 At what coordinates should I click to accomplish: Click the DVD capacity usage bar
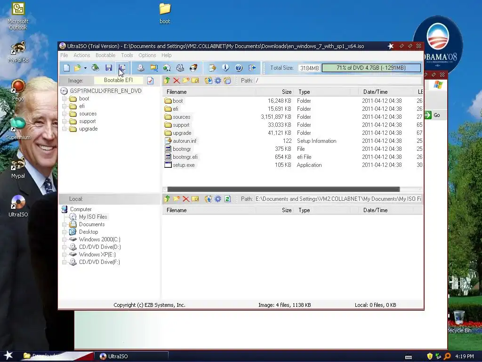(x=371, y=68)
